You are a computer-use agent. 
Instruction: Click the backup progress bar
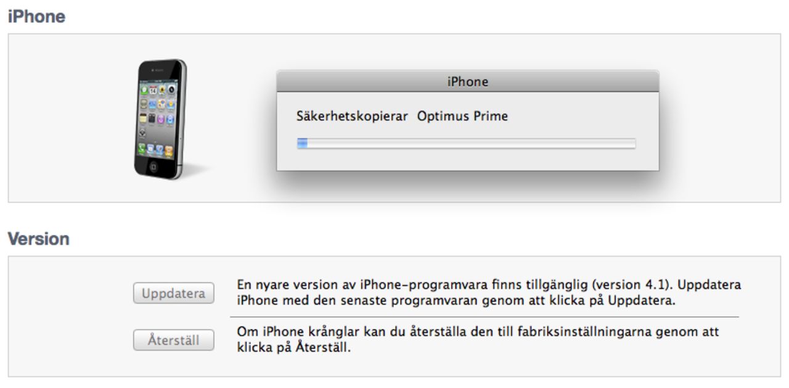(467, 143)
